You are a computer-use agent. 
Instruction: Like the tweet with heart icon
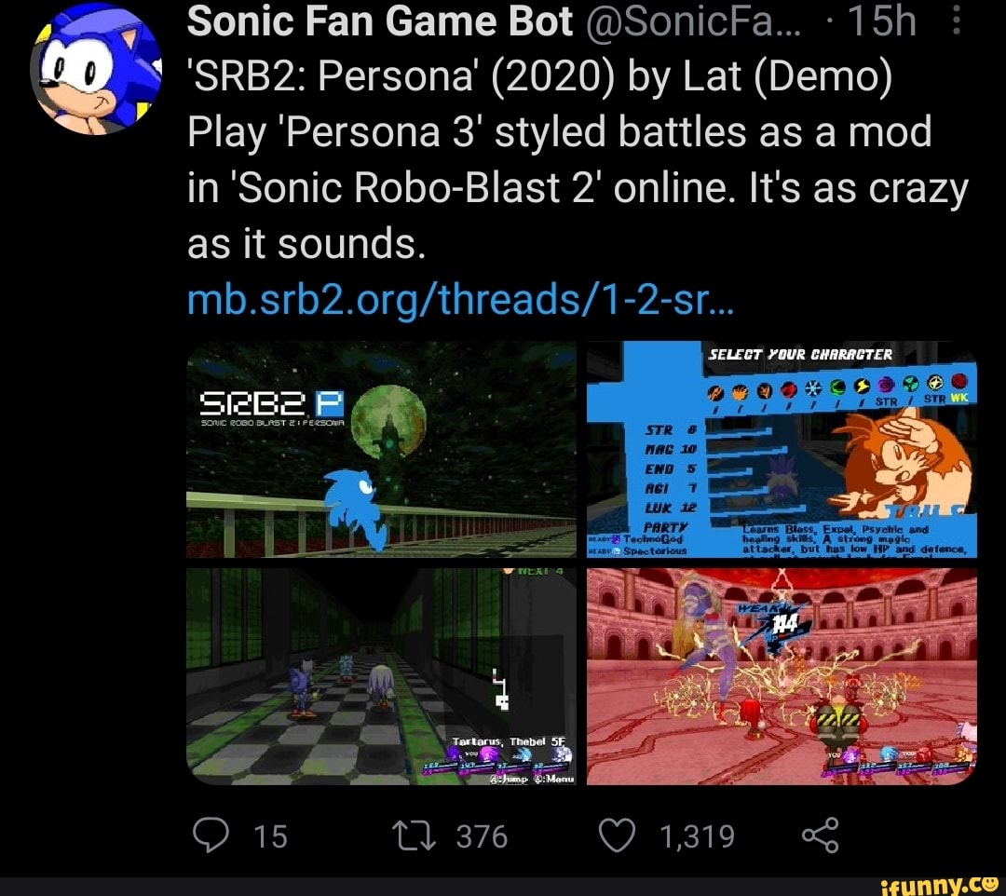617,835
